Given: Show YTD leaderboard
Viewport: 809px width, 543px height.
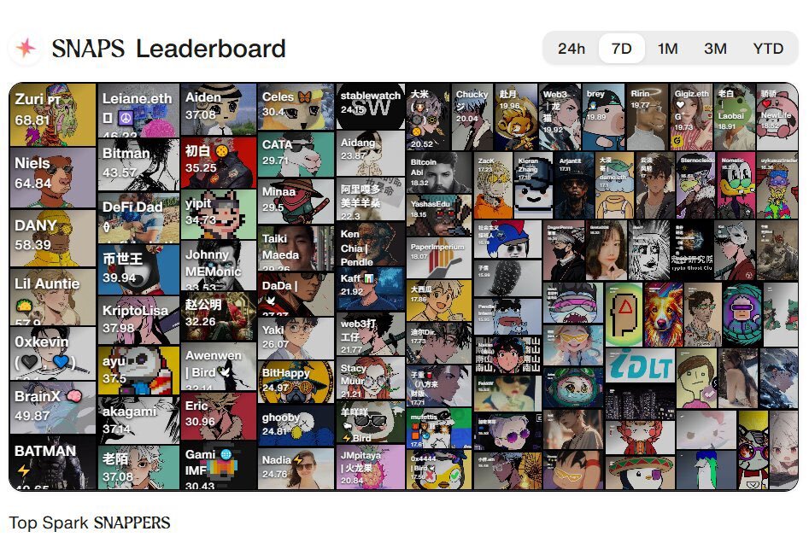Looking at the screenshot, I should tap(768, 49).
